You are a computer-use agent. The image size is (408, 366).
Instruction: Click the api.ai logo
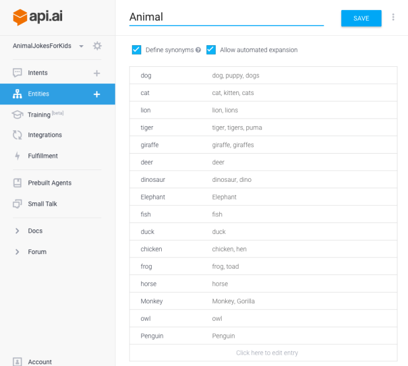(38, 17)
